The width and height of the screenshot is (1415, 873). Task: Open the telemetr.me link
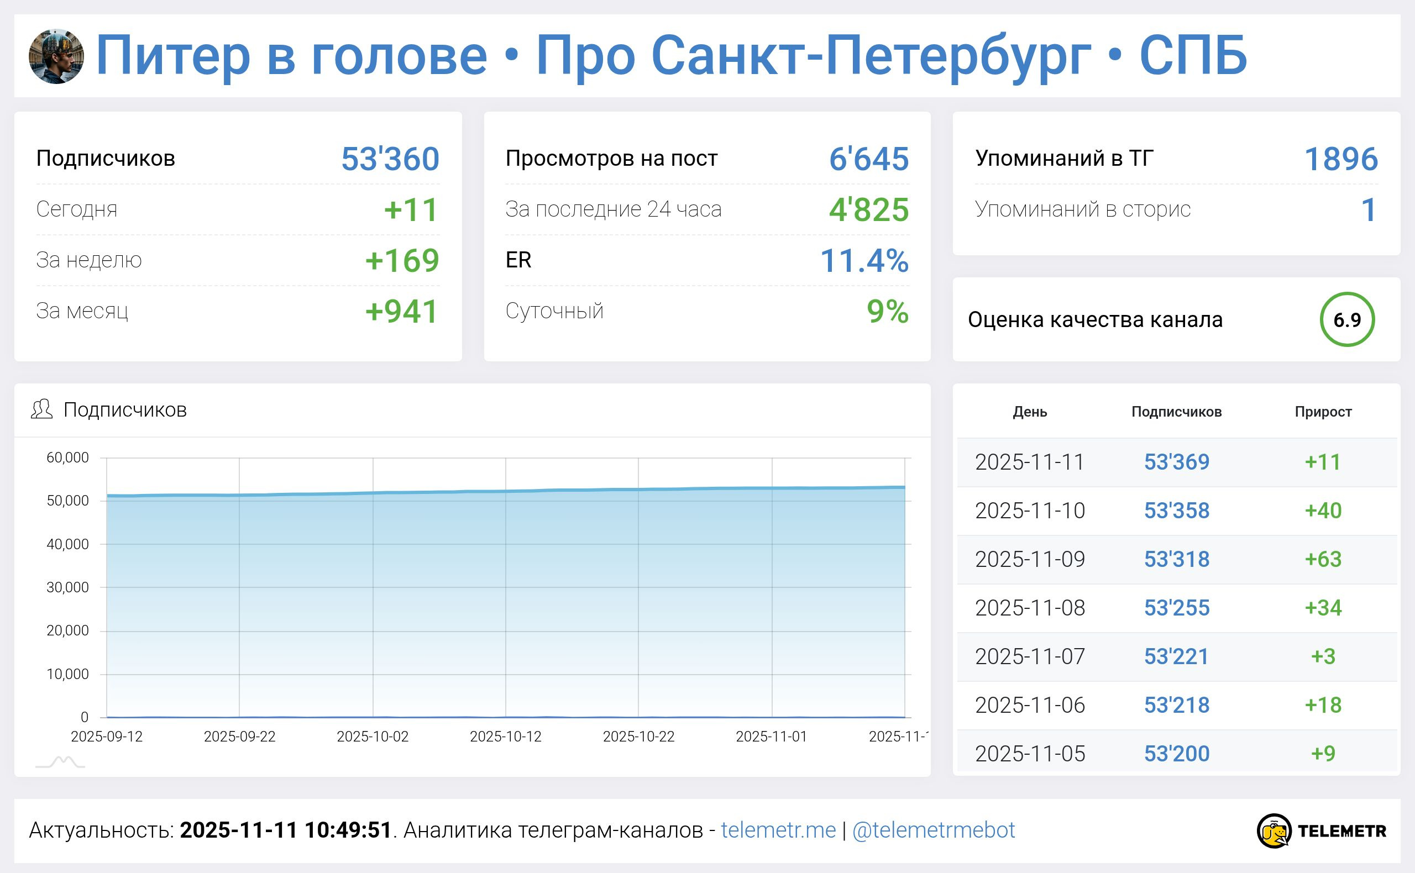pos(778,830)
